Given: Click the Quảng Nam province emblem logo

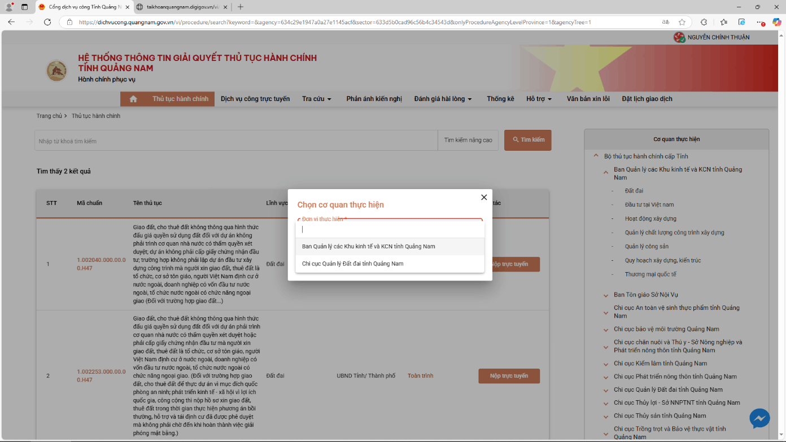Looking at the screenshot, I should point(56,71).
